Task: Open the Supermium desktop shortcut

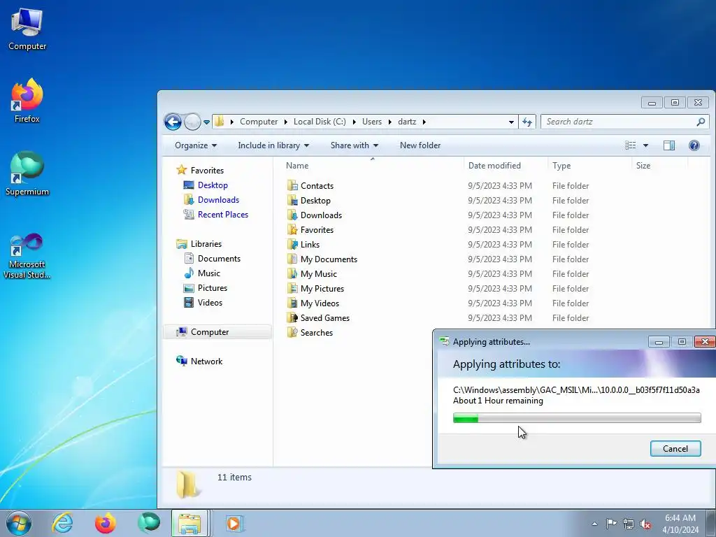Action: click(27, 173)
